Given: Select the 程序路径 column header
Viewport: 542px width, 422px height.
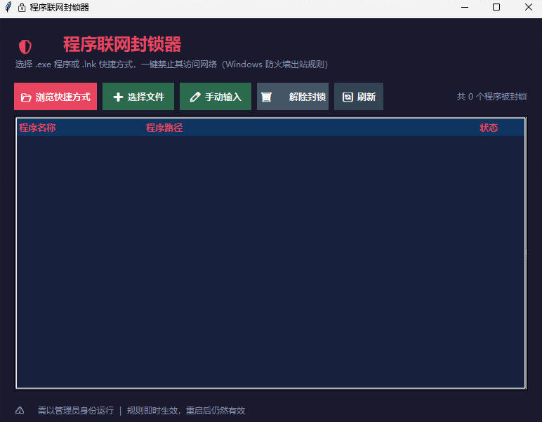Looking at the screenshot, I should (x=164, y=128).
